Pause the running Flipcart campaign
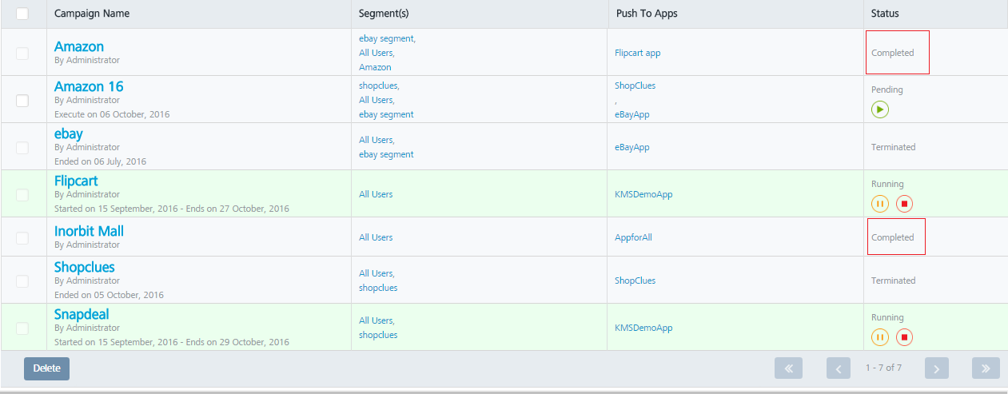This screenshot has height=394, width=1008. coord(880,204)
